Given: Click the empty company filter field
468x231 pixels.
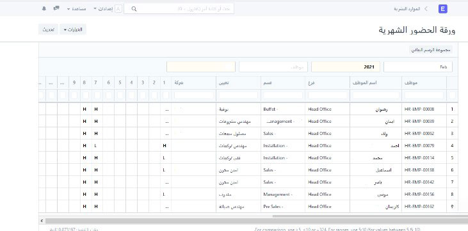Looking at the screenshot, I should pyautogui.click(x=201, y=67).
